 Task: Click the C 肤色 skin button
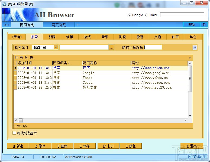131,146
